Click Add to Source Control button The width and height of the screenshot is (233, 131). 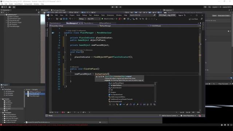pos(168,116)
